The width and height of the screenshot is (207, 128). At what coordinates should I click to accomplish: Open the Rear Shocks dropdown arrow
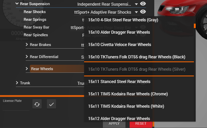click(136, 12)
